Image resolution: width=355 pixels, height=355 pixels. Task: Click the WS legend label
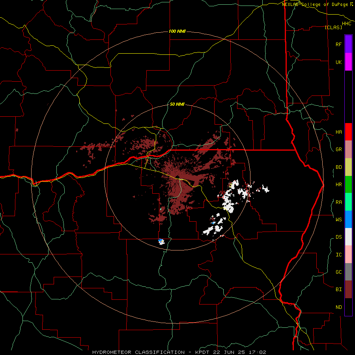pyautogui.click(x=338, y=219)
